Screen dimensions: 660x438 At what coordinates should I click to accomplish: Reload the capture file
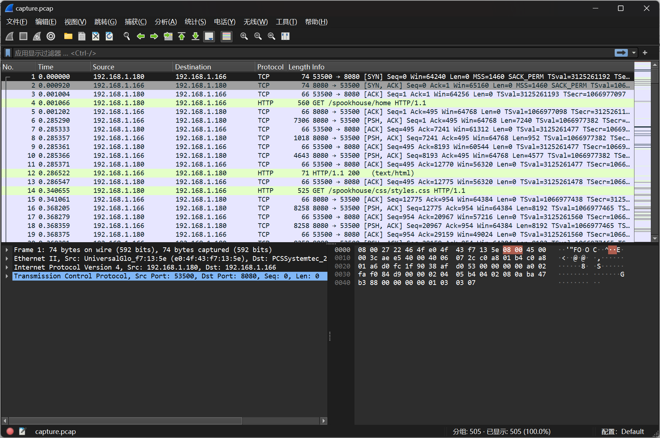pyautogui.click(x=109, y=36)
